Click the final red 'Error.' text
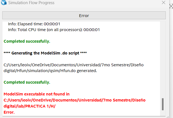The width and height of the screenshot is (173, 118). (9, 112)
